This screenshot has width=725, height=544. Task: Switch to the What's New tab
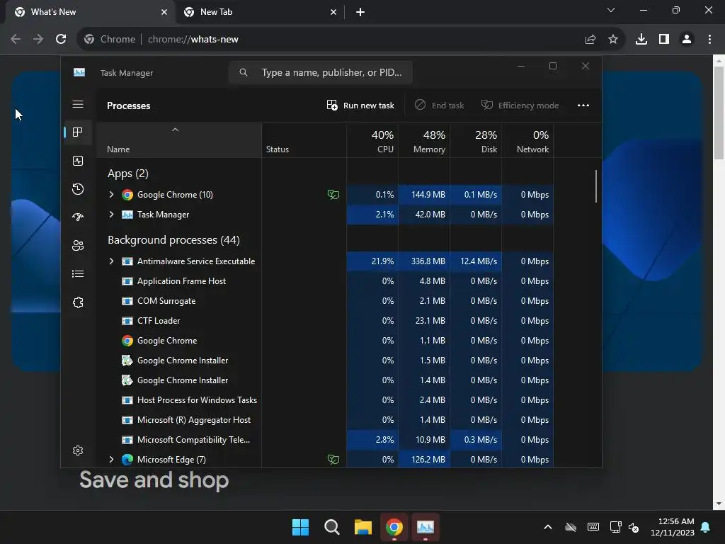(x=91, y=12)
